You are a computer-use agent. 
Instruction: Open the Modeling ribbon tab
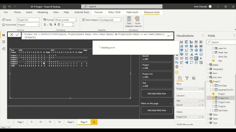coord(43,12)
